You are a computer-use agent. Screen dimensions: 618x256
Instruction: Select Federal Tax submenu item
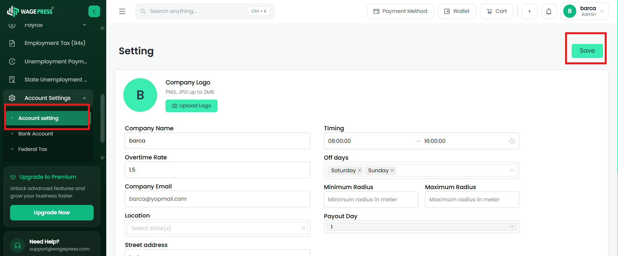pos(33,149)
